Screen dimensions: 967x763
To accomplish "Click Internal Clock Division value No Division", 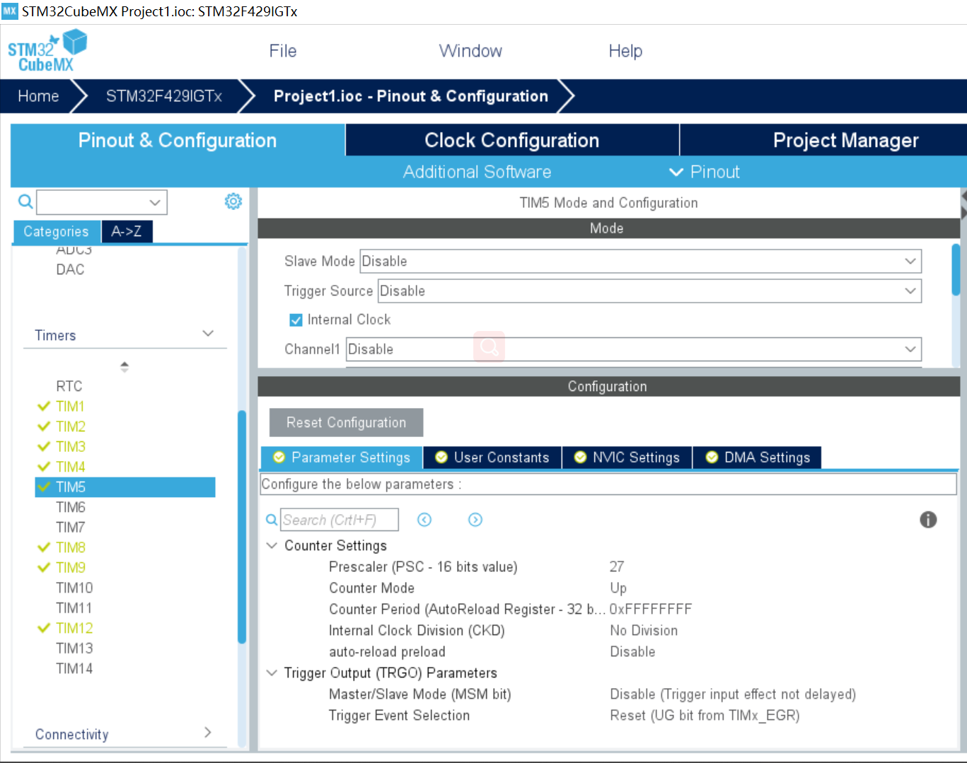I will tap(644, 630).
